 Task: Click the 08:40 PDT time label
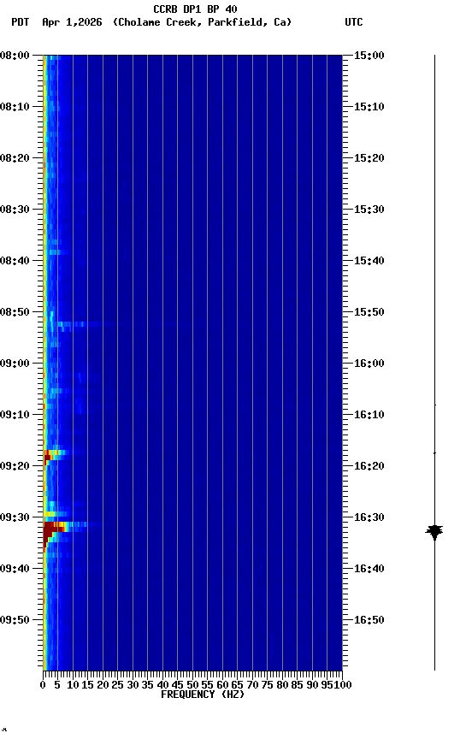click(x=15, y=261)
